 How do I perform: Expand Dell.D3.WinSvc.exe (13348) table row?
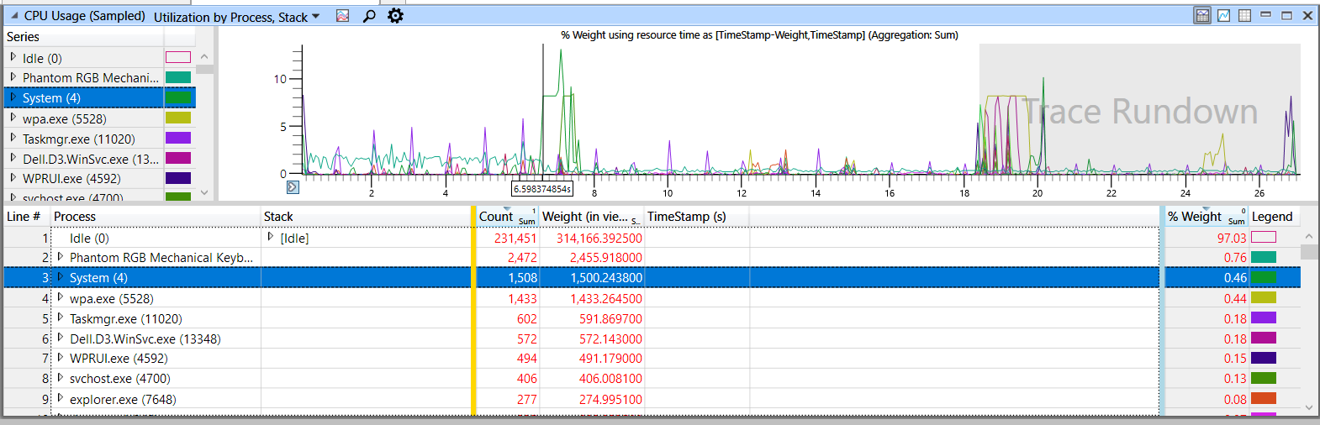point(61,338)
